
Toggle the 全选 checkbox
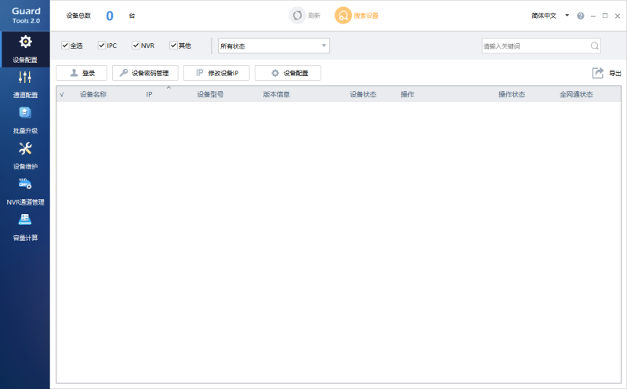(65, 45)
